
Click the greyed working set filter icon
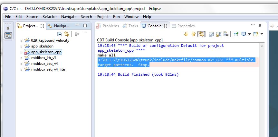pos(77,34)
